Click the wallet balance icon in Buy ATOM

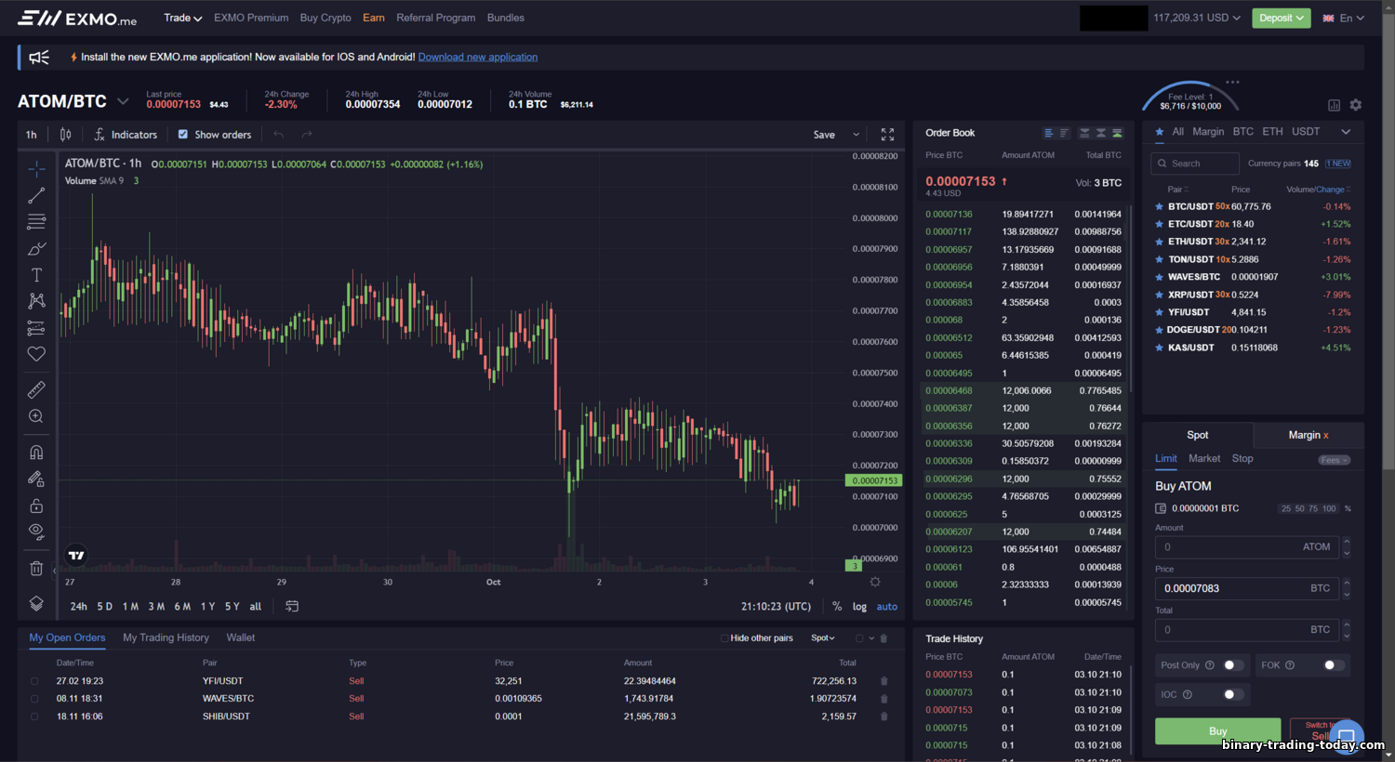pyautogui.click(x=1161, y=508)
